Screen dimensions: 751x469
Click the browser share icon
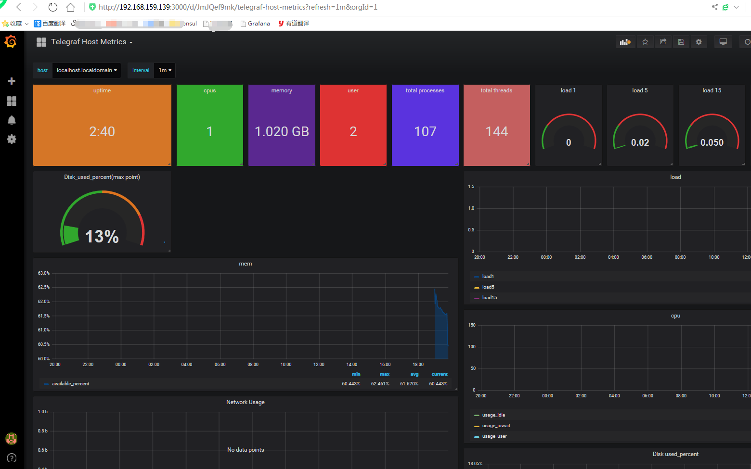[714, 7]
